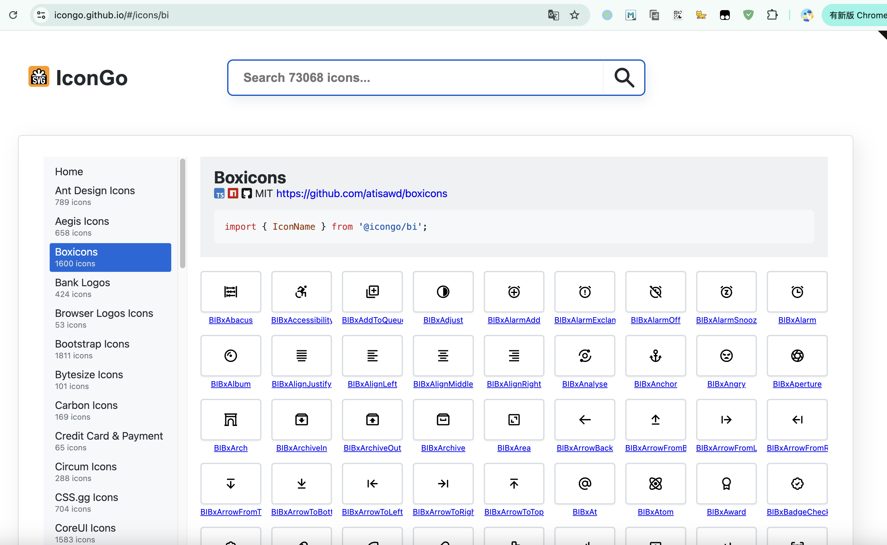Screen dimensions: 887x545
Task: Click the BIBxArrowToTop name link
Action: pos(514,512)
